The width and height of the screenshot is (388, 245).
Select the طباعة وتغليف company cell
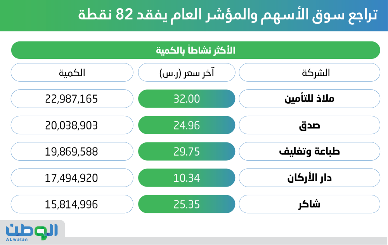click(x=309, y=151)
